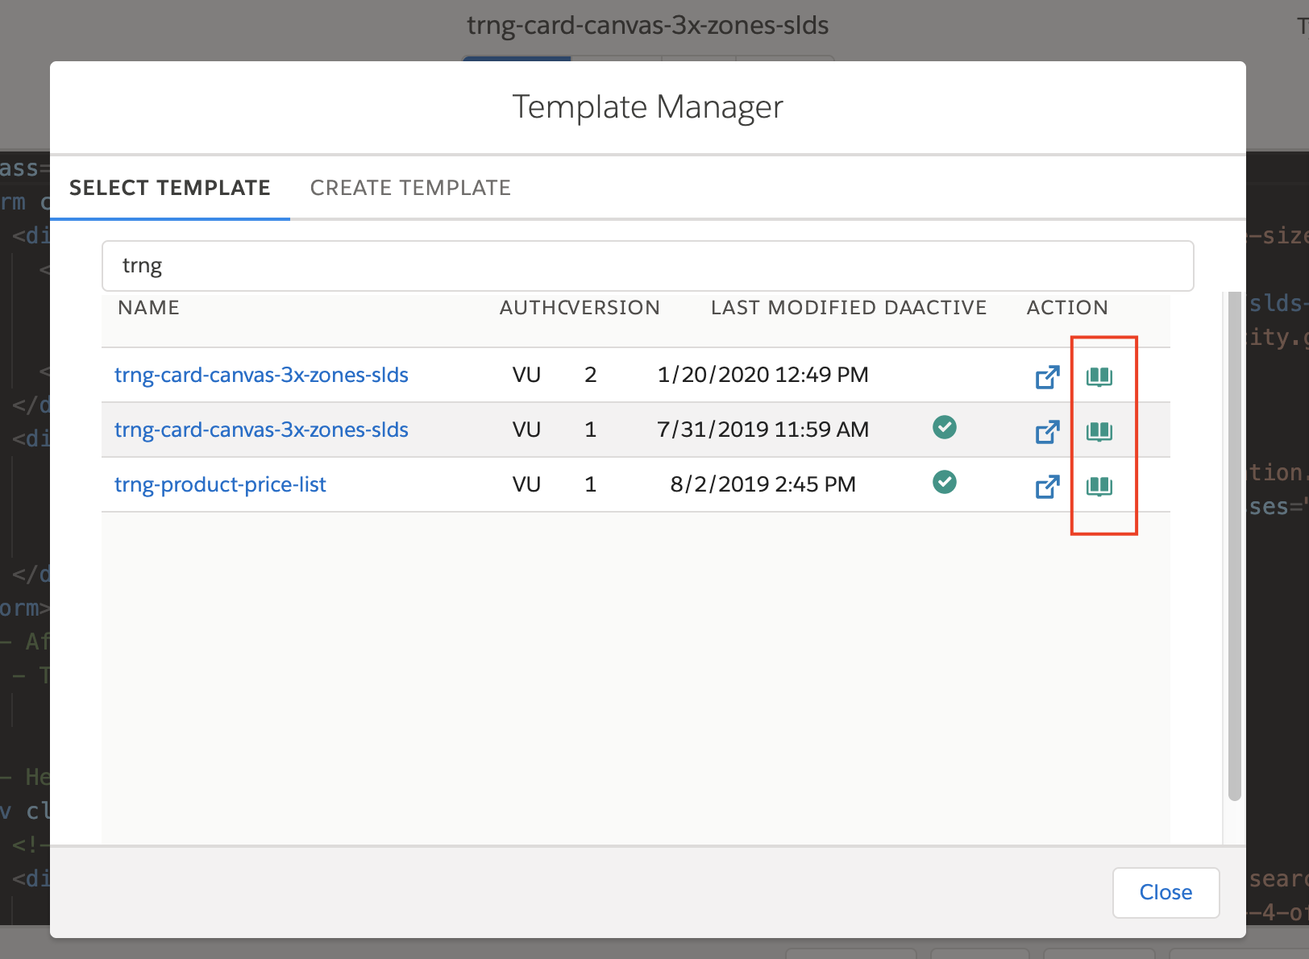
Task: Open the trng-product-price-list template link
Action: 220,484
